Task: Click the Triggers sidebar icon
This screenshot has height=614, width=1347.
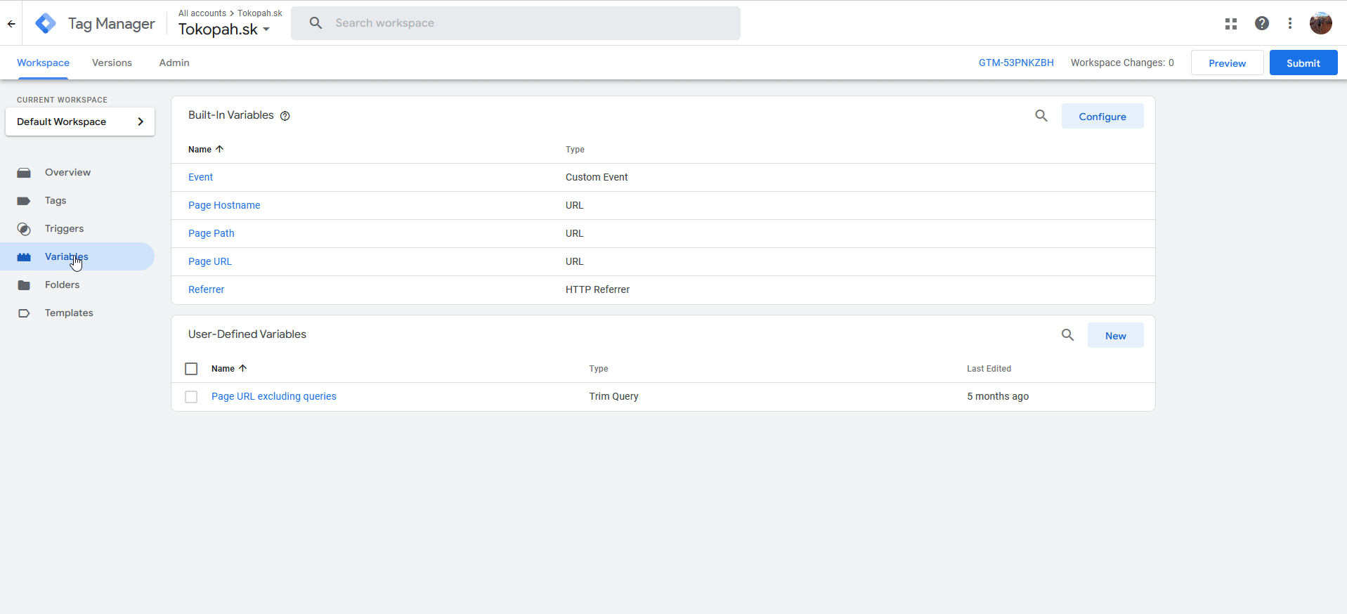Action: (24, 228)
